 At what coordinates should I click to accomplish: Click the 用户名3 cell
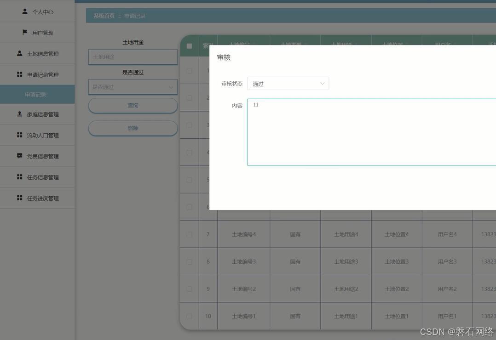coord(447,261)
